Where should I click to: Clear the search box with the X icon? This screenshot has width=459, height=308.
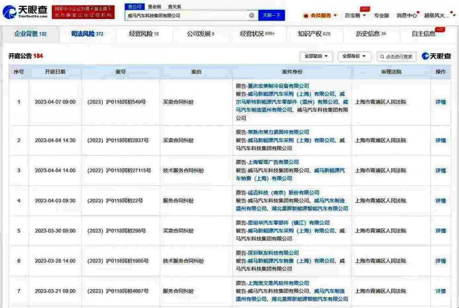(x=252, y=15)
